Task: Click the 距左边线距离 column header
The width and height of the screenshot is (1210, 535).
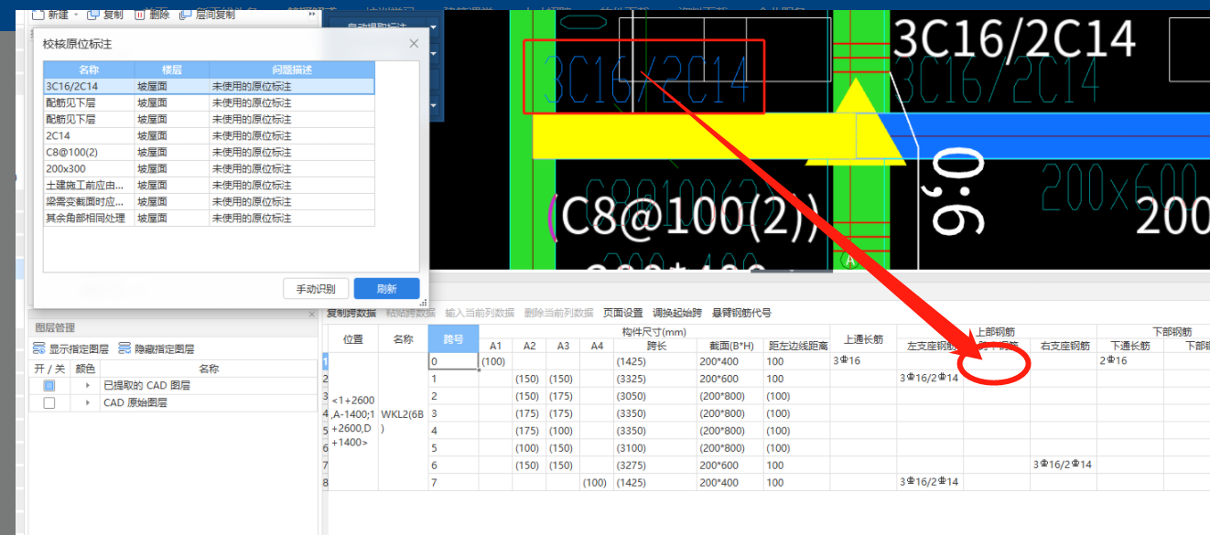Action: (x=796, y=346)
